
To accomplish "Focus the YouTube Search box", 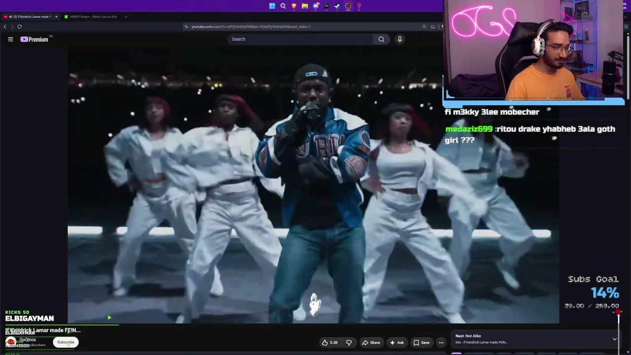I will pos(300,39).
